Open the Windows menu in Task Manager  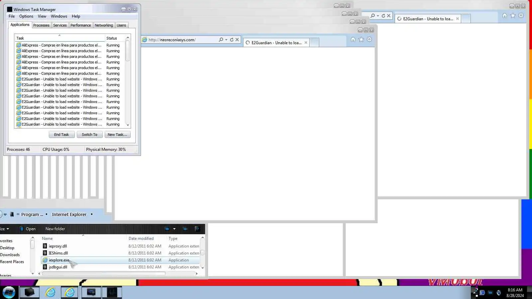(x=59, y=16)
